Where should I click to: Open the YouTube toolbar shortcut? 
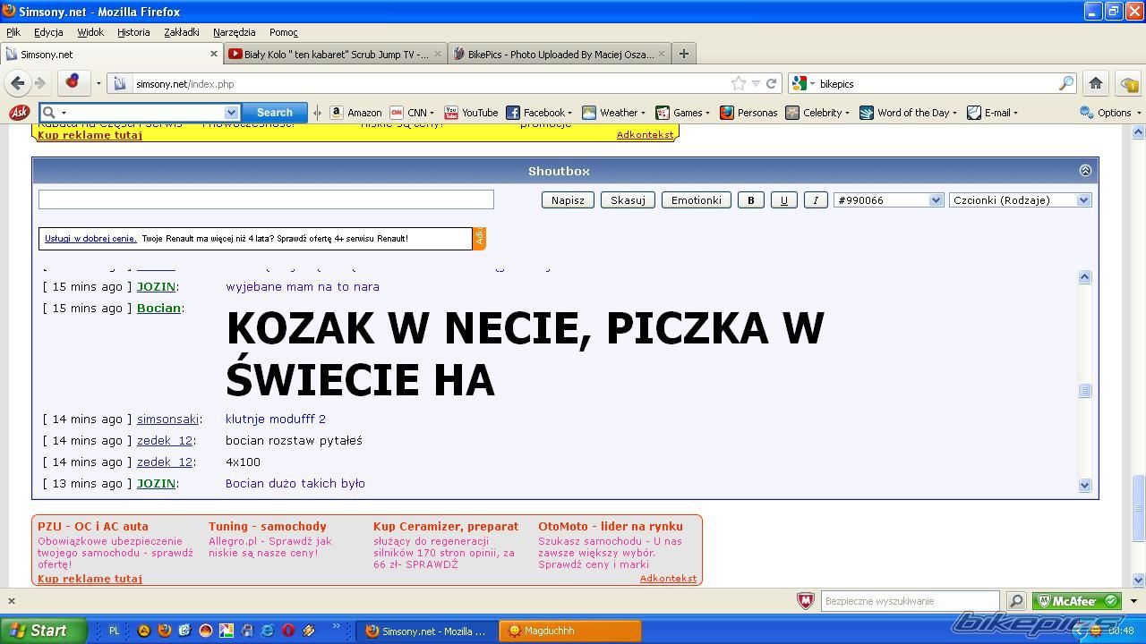click(471, 113)
